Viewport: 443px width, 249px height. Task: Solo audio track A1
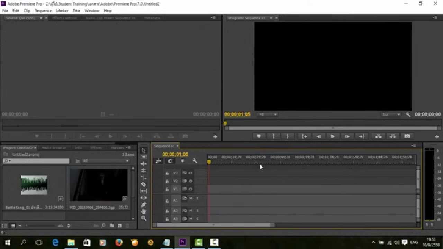197,198
